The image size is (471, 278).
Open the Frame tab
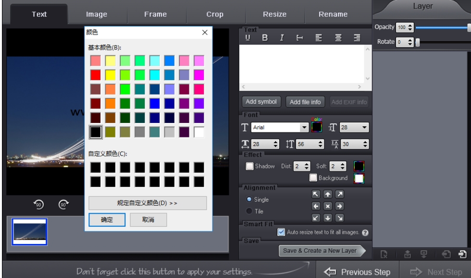[x=156, y=14]
